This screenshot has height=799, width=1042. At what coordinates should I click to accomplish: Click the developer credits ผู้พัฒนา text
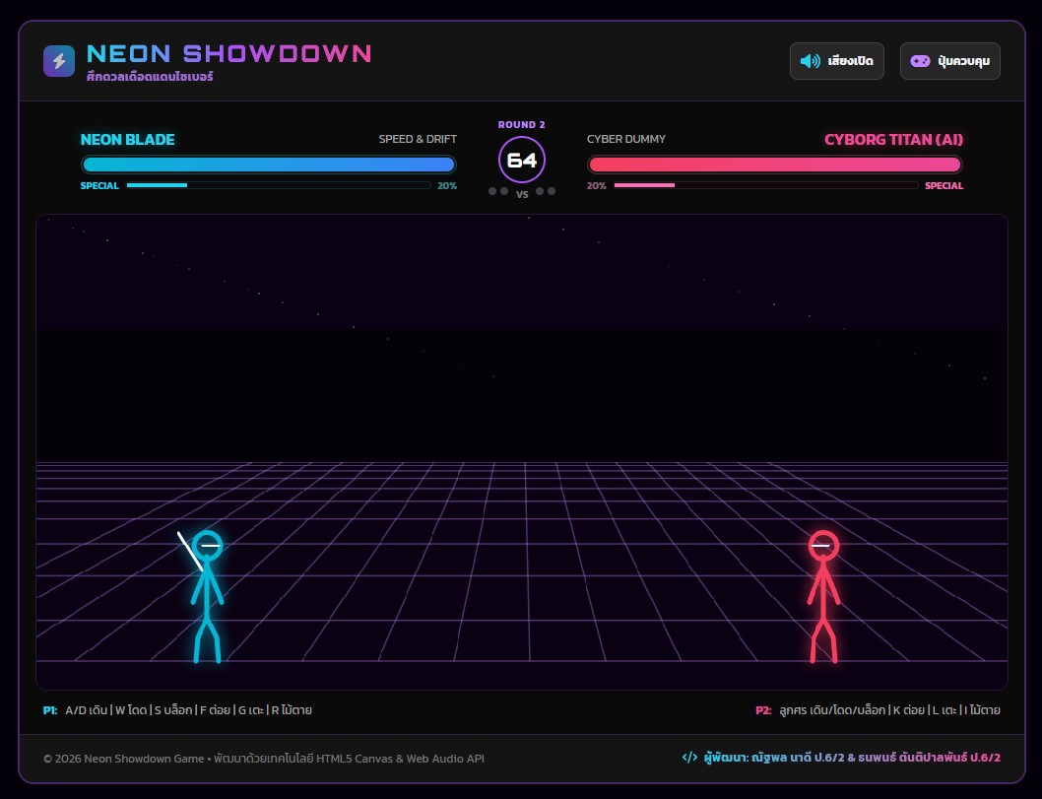[x=852, y=757]
